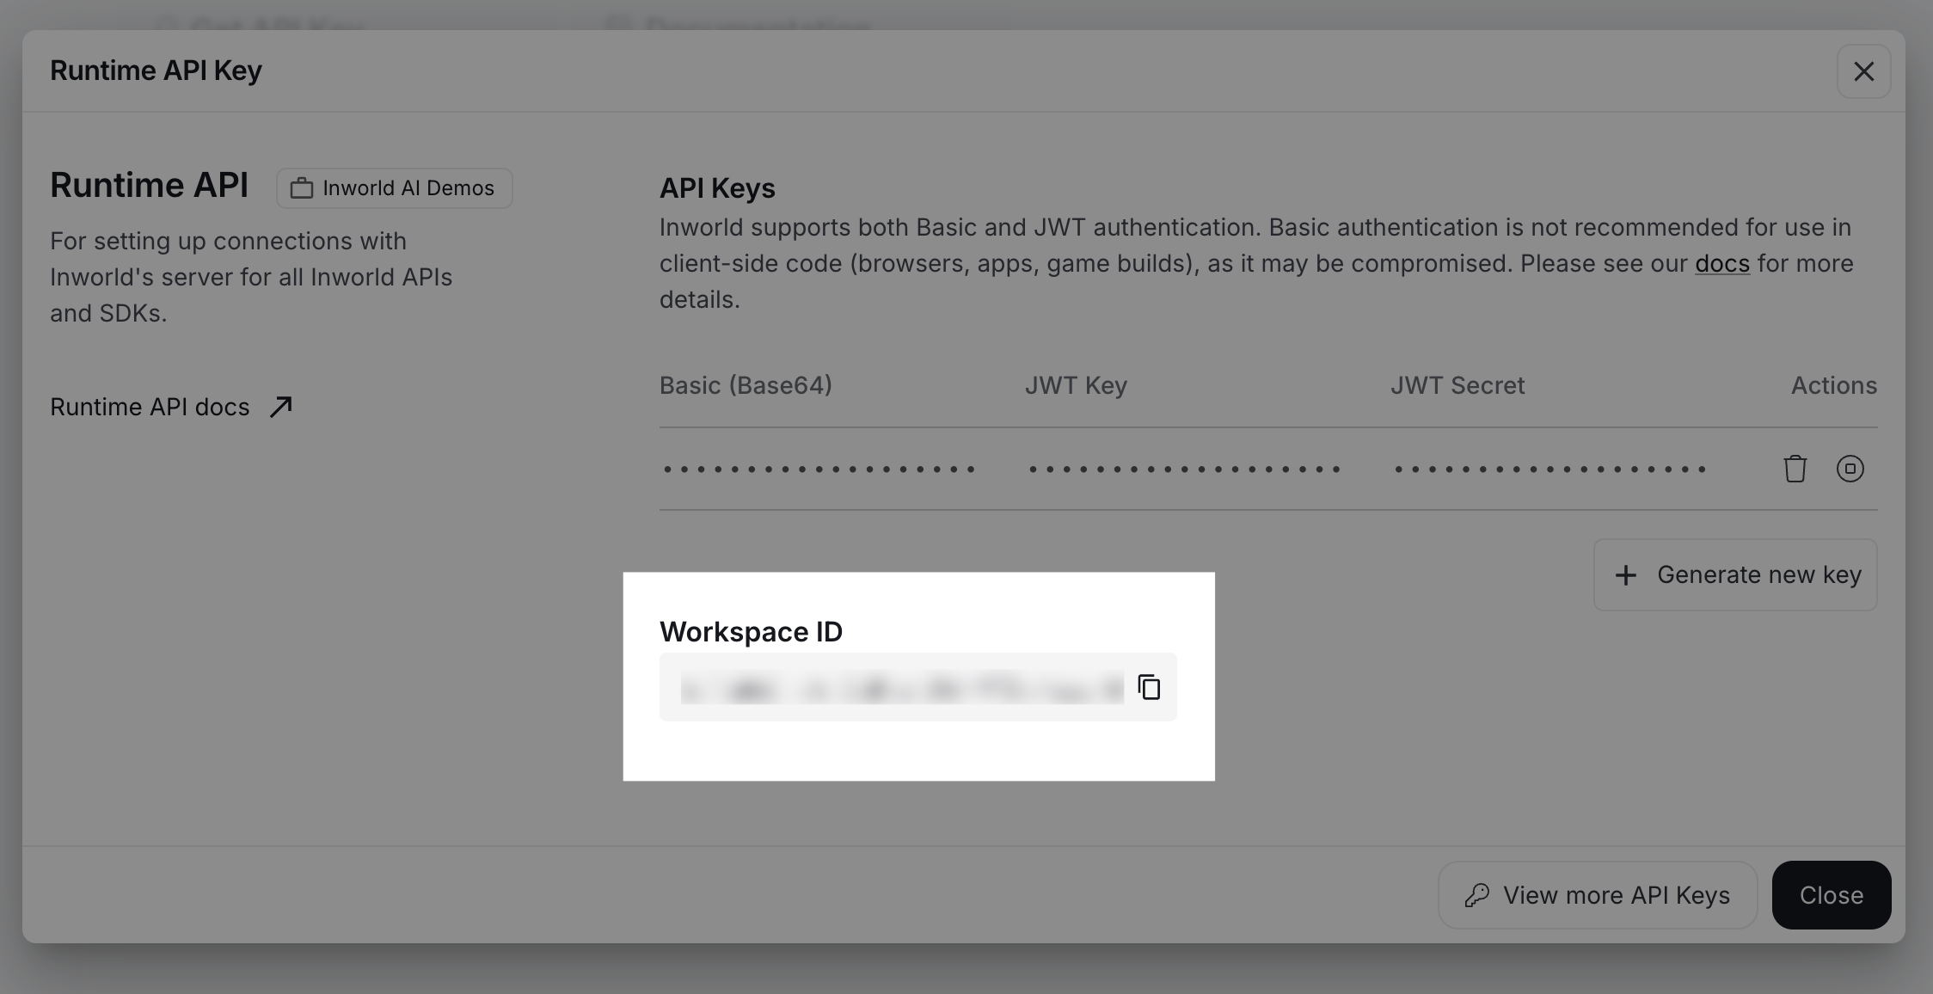Disable the API key via the stop circle icon
The width and height of the screenshot is (1933, 994).
[x=1850, y=469]
